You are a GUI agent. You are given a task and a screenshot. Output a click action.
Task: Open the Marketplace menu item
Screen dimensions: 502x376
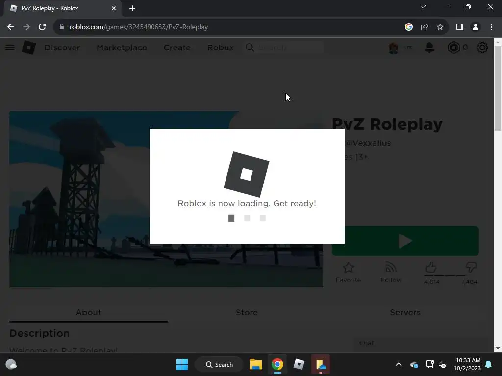pos(122,47)
